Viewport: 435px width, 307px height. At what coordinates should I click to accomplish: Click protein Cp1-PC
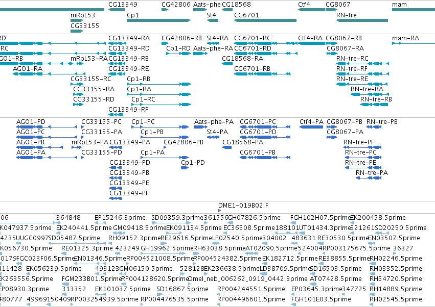[x=143, y=122]
